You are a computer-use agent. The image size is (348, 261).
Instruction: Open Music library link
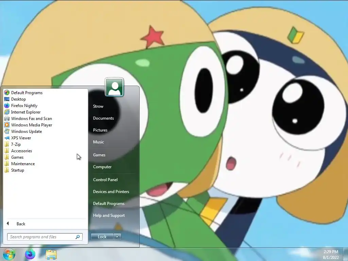98,142
